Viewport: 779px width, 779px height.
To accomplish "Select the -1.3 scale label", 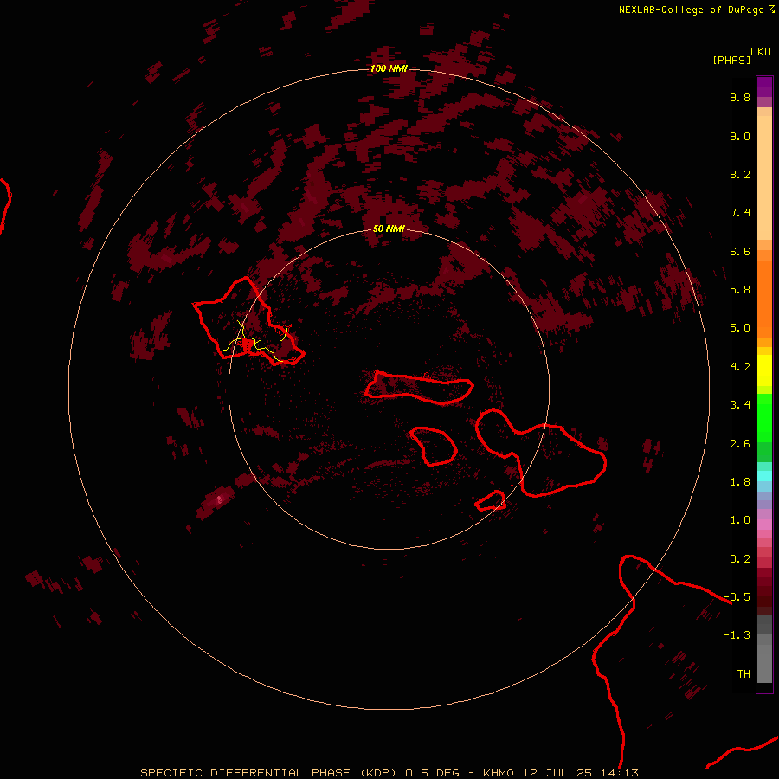I will point(737,635).
